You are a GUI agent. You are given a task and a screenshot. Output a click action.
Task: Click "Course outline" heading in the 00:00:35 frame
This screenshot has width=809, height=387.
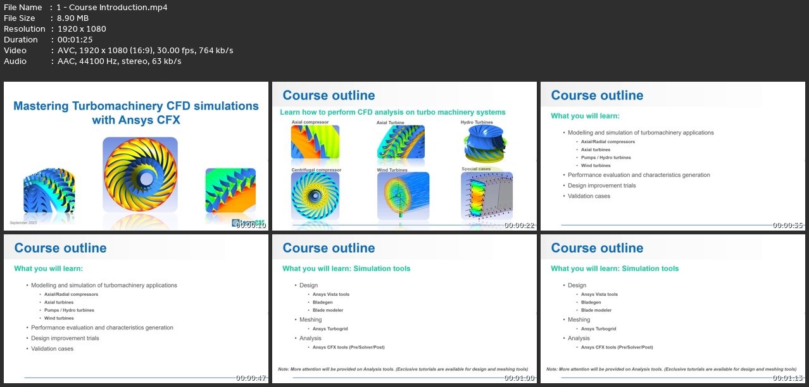pos(597,96)
